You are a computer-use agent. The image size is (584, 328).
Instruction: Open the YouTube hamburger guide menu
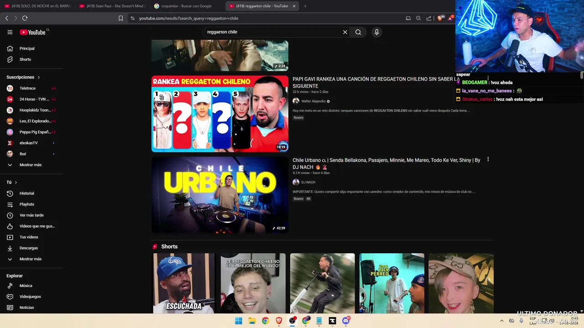pos(10,32)
